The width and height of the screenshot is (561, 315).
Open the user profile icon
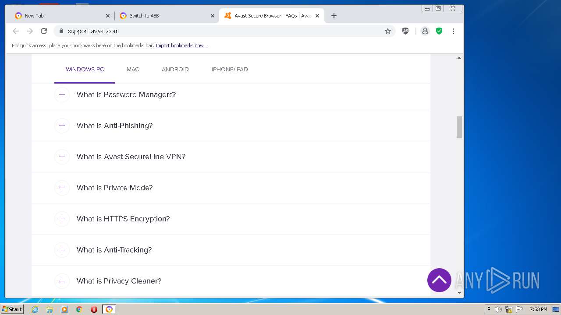pyautogui.click(x=425, y=31)
